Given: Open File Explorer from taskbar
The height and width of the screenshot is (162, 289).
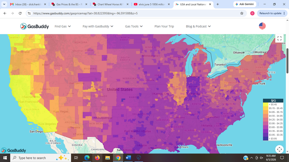Looking at the screenshot, I should coord(108,158).
